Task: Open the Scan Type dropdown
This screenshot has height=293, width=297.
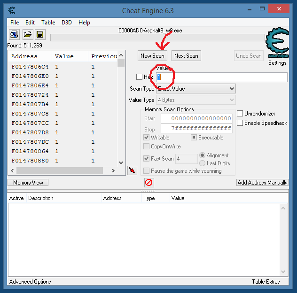Action: click(x=195, y=89)
